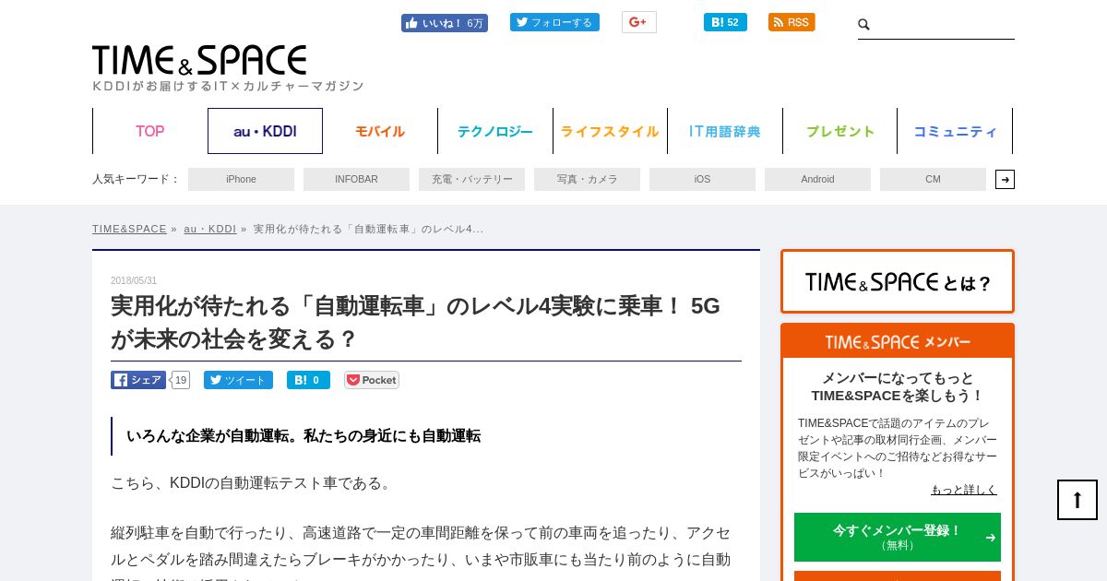
Task: Click the Google+ share button
Action: coord(638,22)
